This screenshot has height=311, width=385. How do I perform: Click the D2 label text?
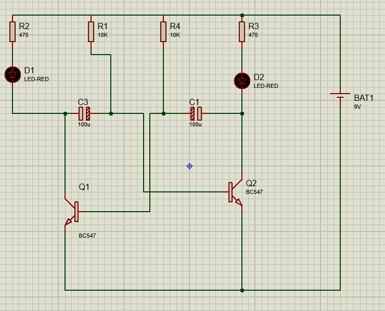tap(259, 77)
